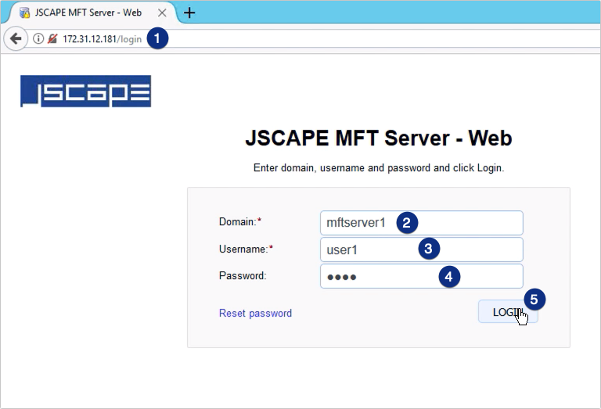This screenshot has width=601, height=409.
Task: Click the large page heading text
Action: pos(378,139)
